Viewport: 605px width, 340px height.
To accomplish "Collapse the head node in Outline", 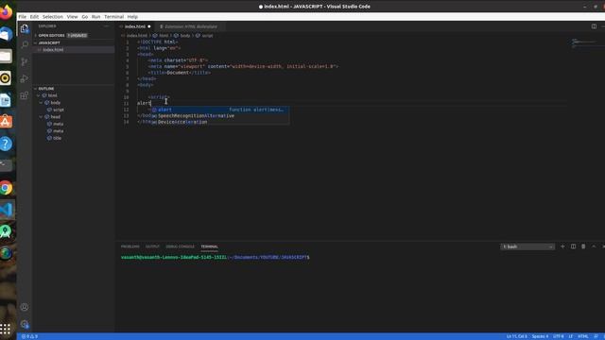I will (x=41, y=117).
